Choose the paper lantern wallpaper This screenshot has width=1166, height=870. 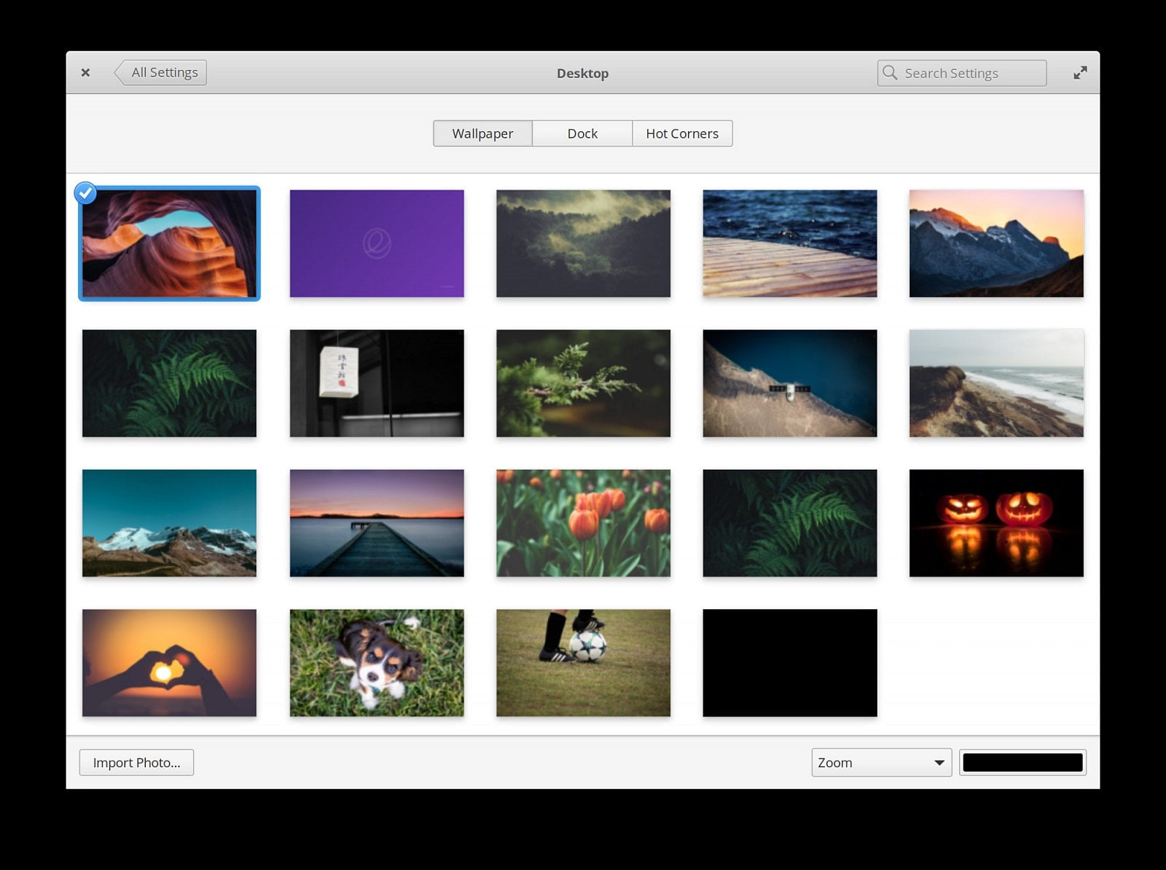pyautogui.click(x=376, y=383)
